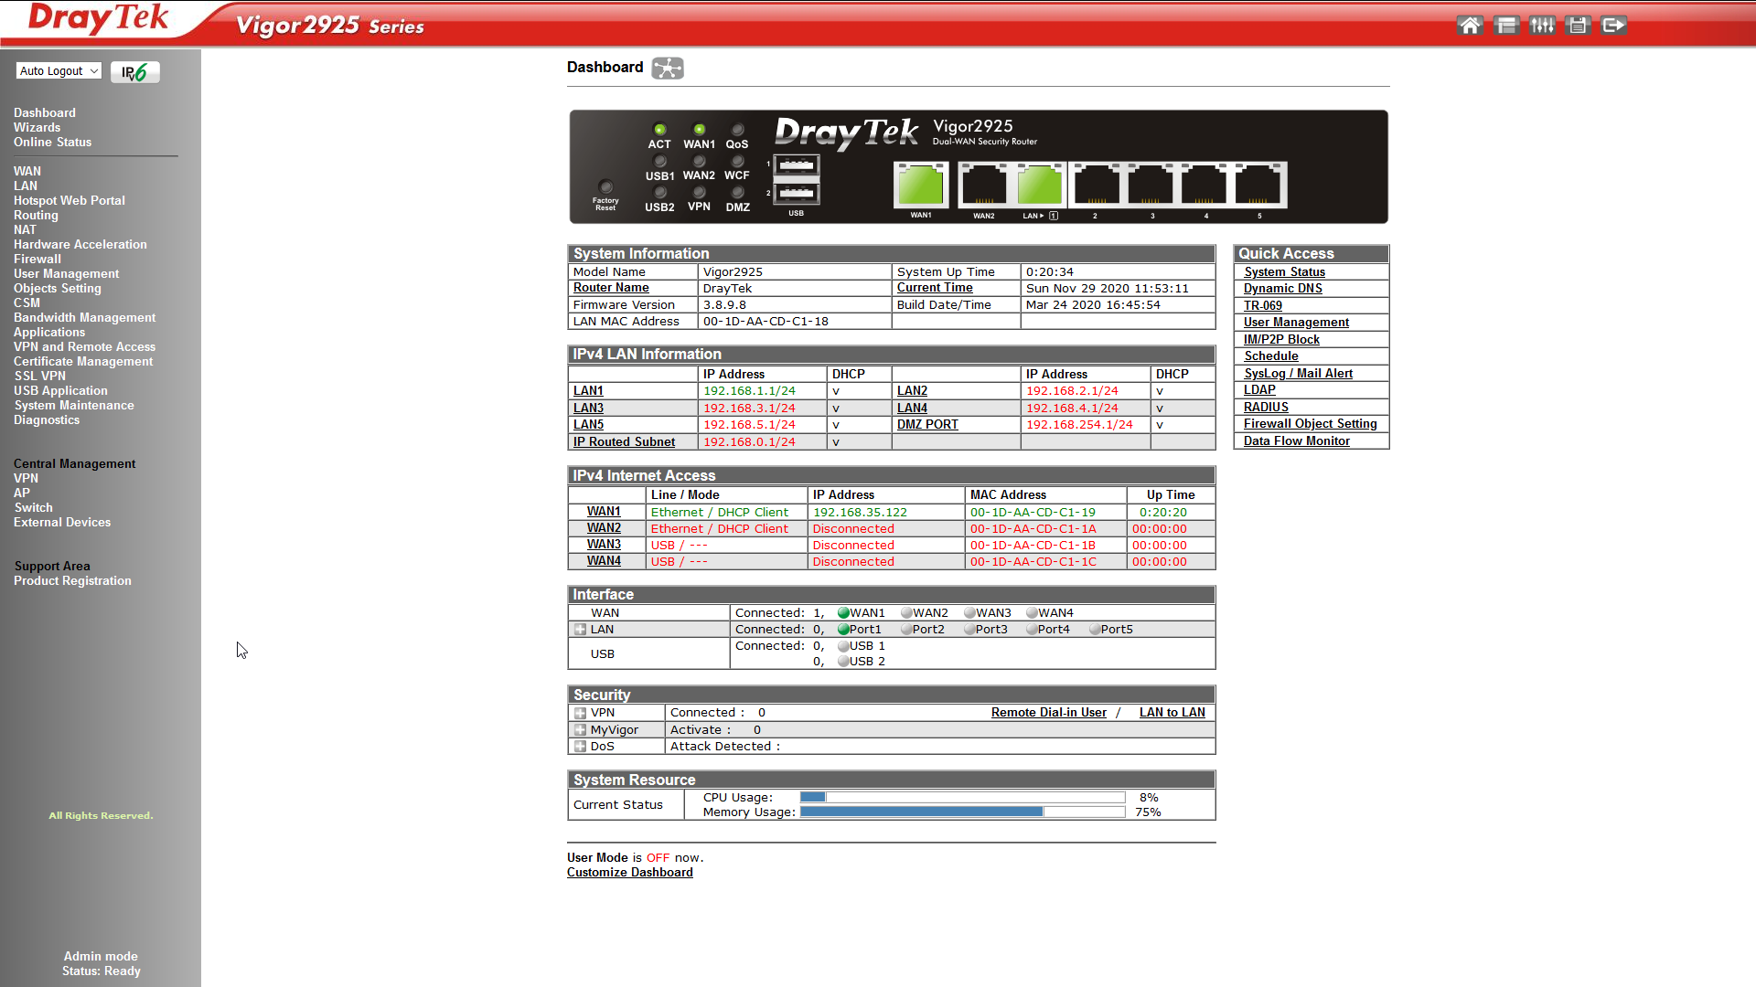Click USB port 2 on the router image

[x=797, y=194]
